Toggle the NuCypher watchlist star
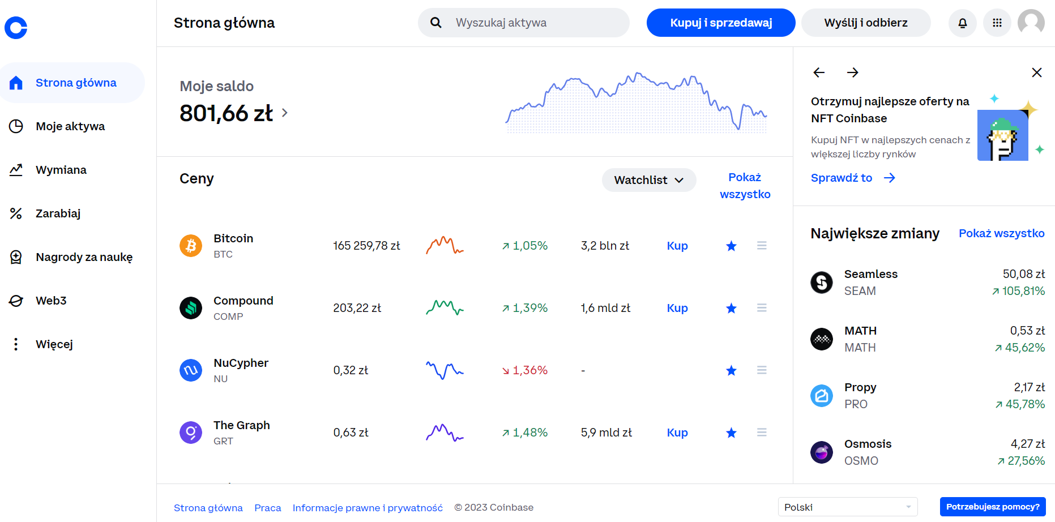Image resolution: width=1055 pixels, height=522 pixels. tap(731, 370)
